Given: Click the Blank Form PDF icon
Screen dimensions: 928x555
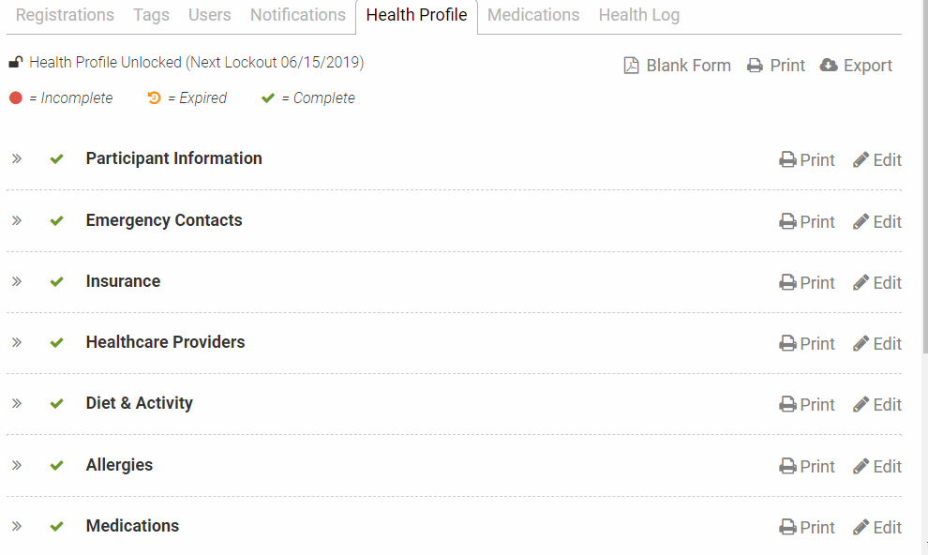Looking at the screenshot, I should [632, 66].
